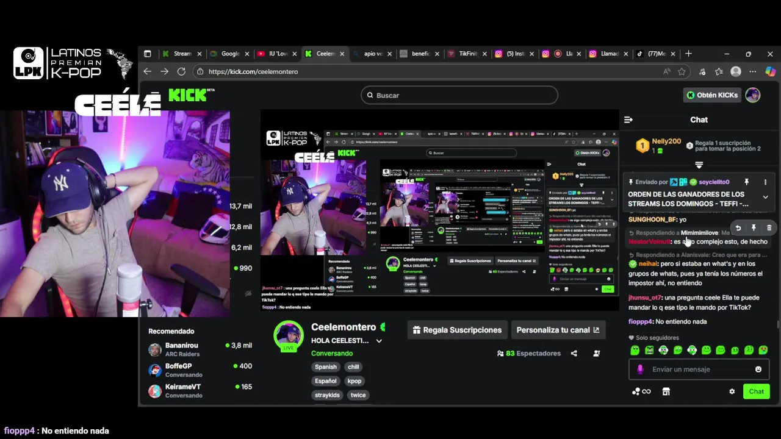Click username soycielito0 in pinned message
781x439 pixels.
[714, 182]
